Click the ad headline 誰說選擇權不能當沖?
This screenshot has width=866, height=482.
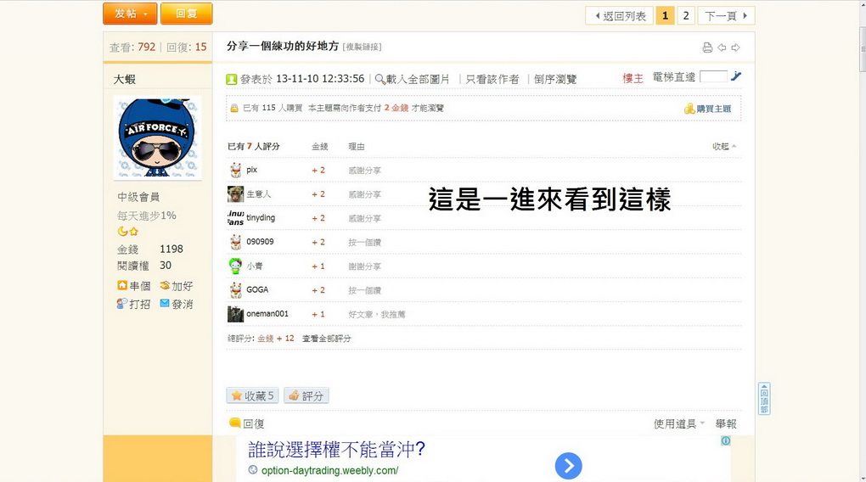coord(337,449)
